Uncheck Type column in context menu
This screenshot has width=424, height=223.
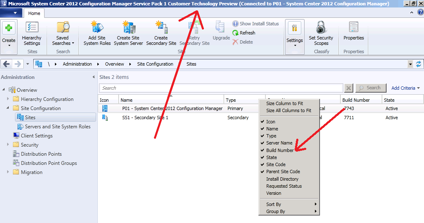pos(289,136)
